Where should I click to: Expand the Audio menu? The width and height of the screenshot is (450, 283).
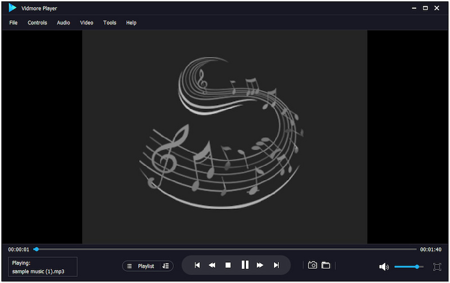(64, 23)
